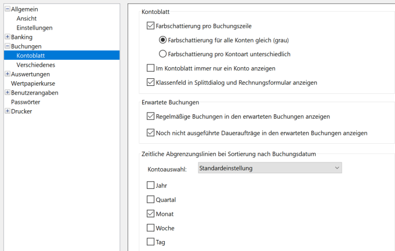The image size is (395, 251).
Task: Expand the Drucker tree node
Action: coord(7,111)
